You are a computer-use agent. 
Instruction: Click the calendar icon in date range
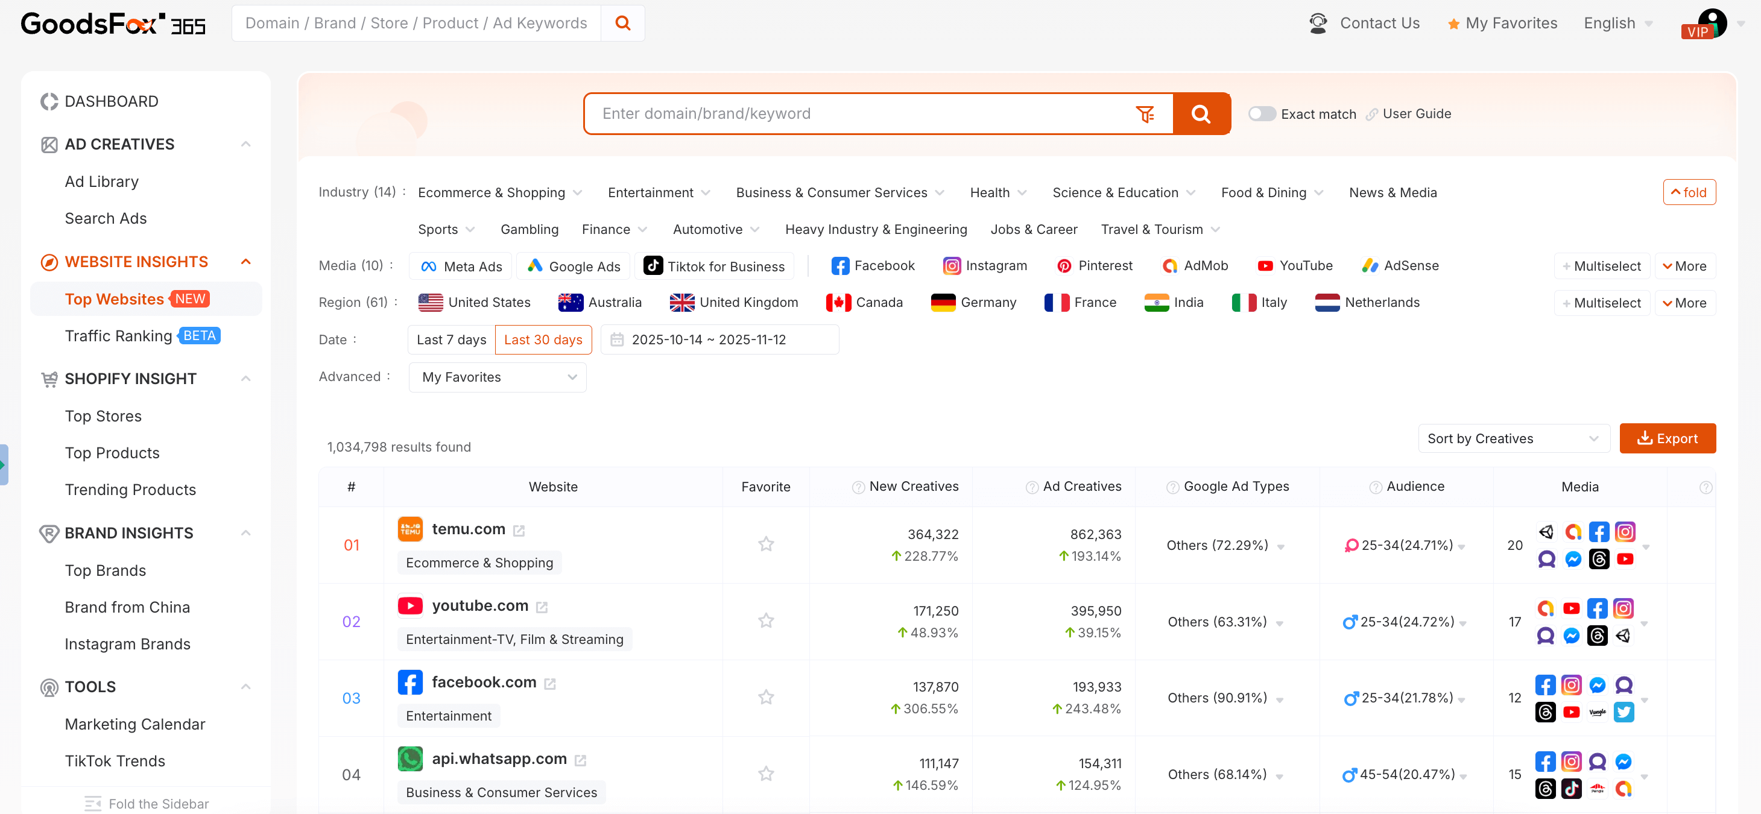[x=616, y=339]
